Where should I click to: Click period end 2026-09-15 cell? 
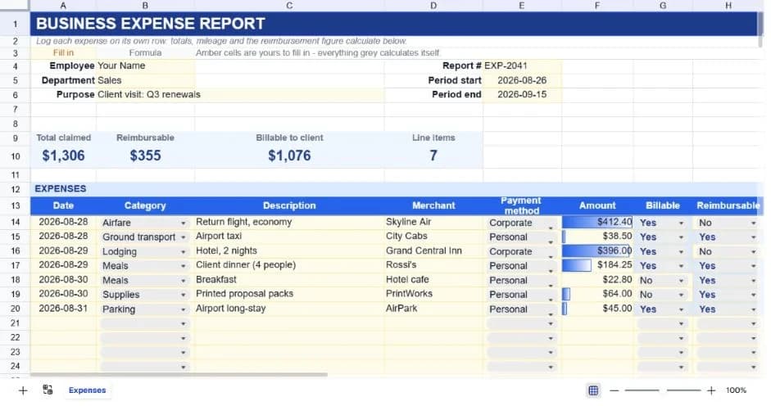(x=522, y=94)
